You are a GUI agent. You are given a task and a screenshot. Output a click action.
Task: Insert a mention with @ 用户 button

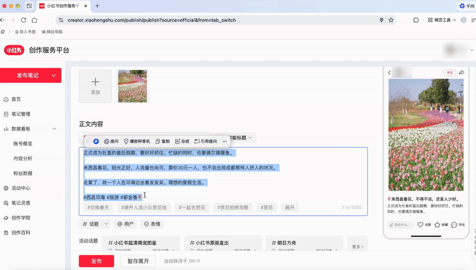click(x=126, y=224)
